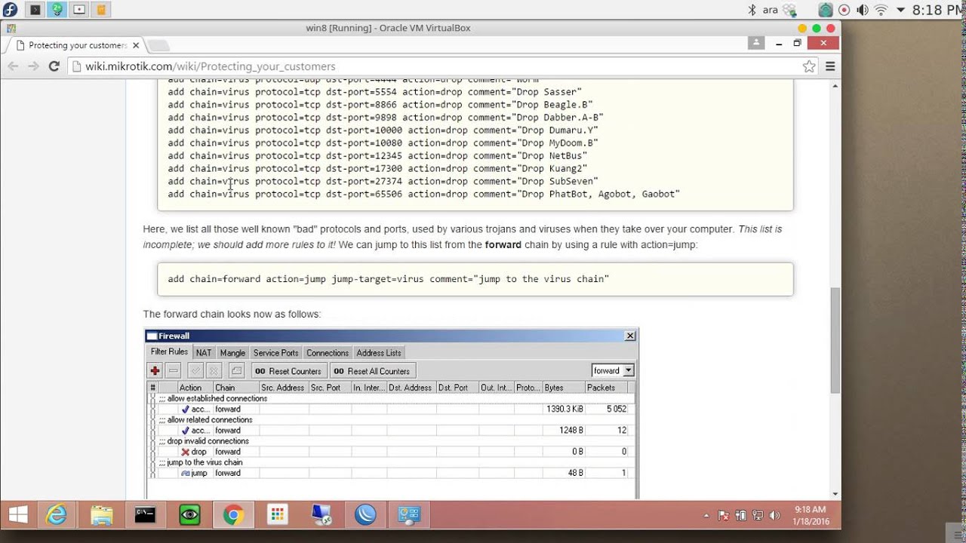Select the Filter Rules tab in Firewall

point(169,352)
